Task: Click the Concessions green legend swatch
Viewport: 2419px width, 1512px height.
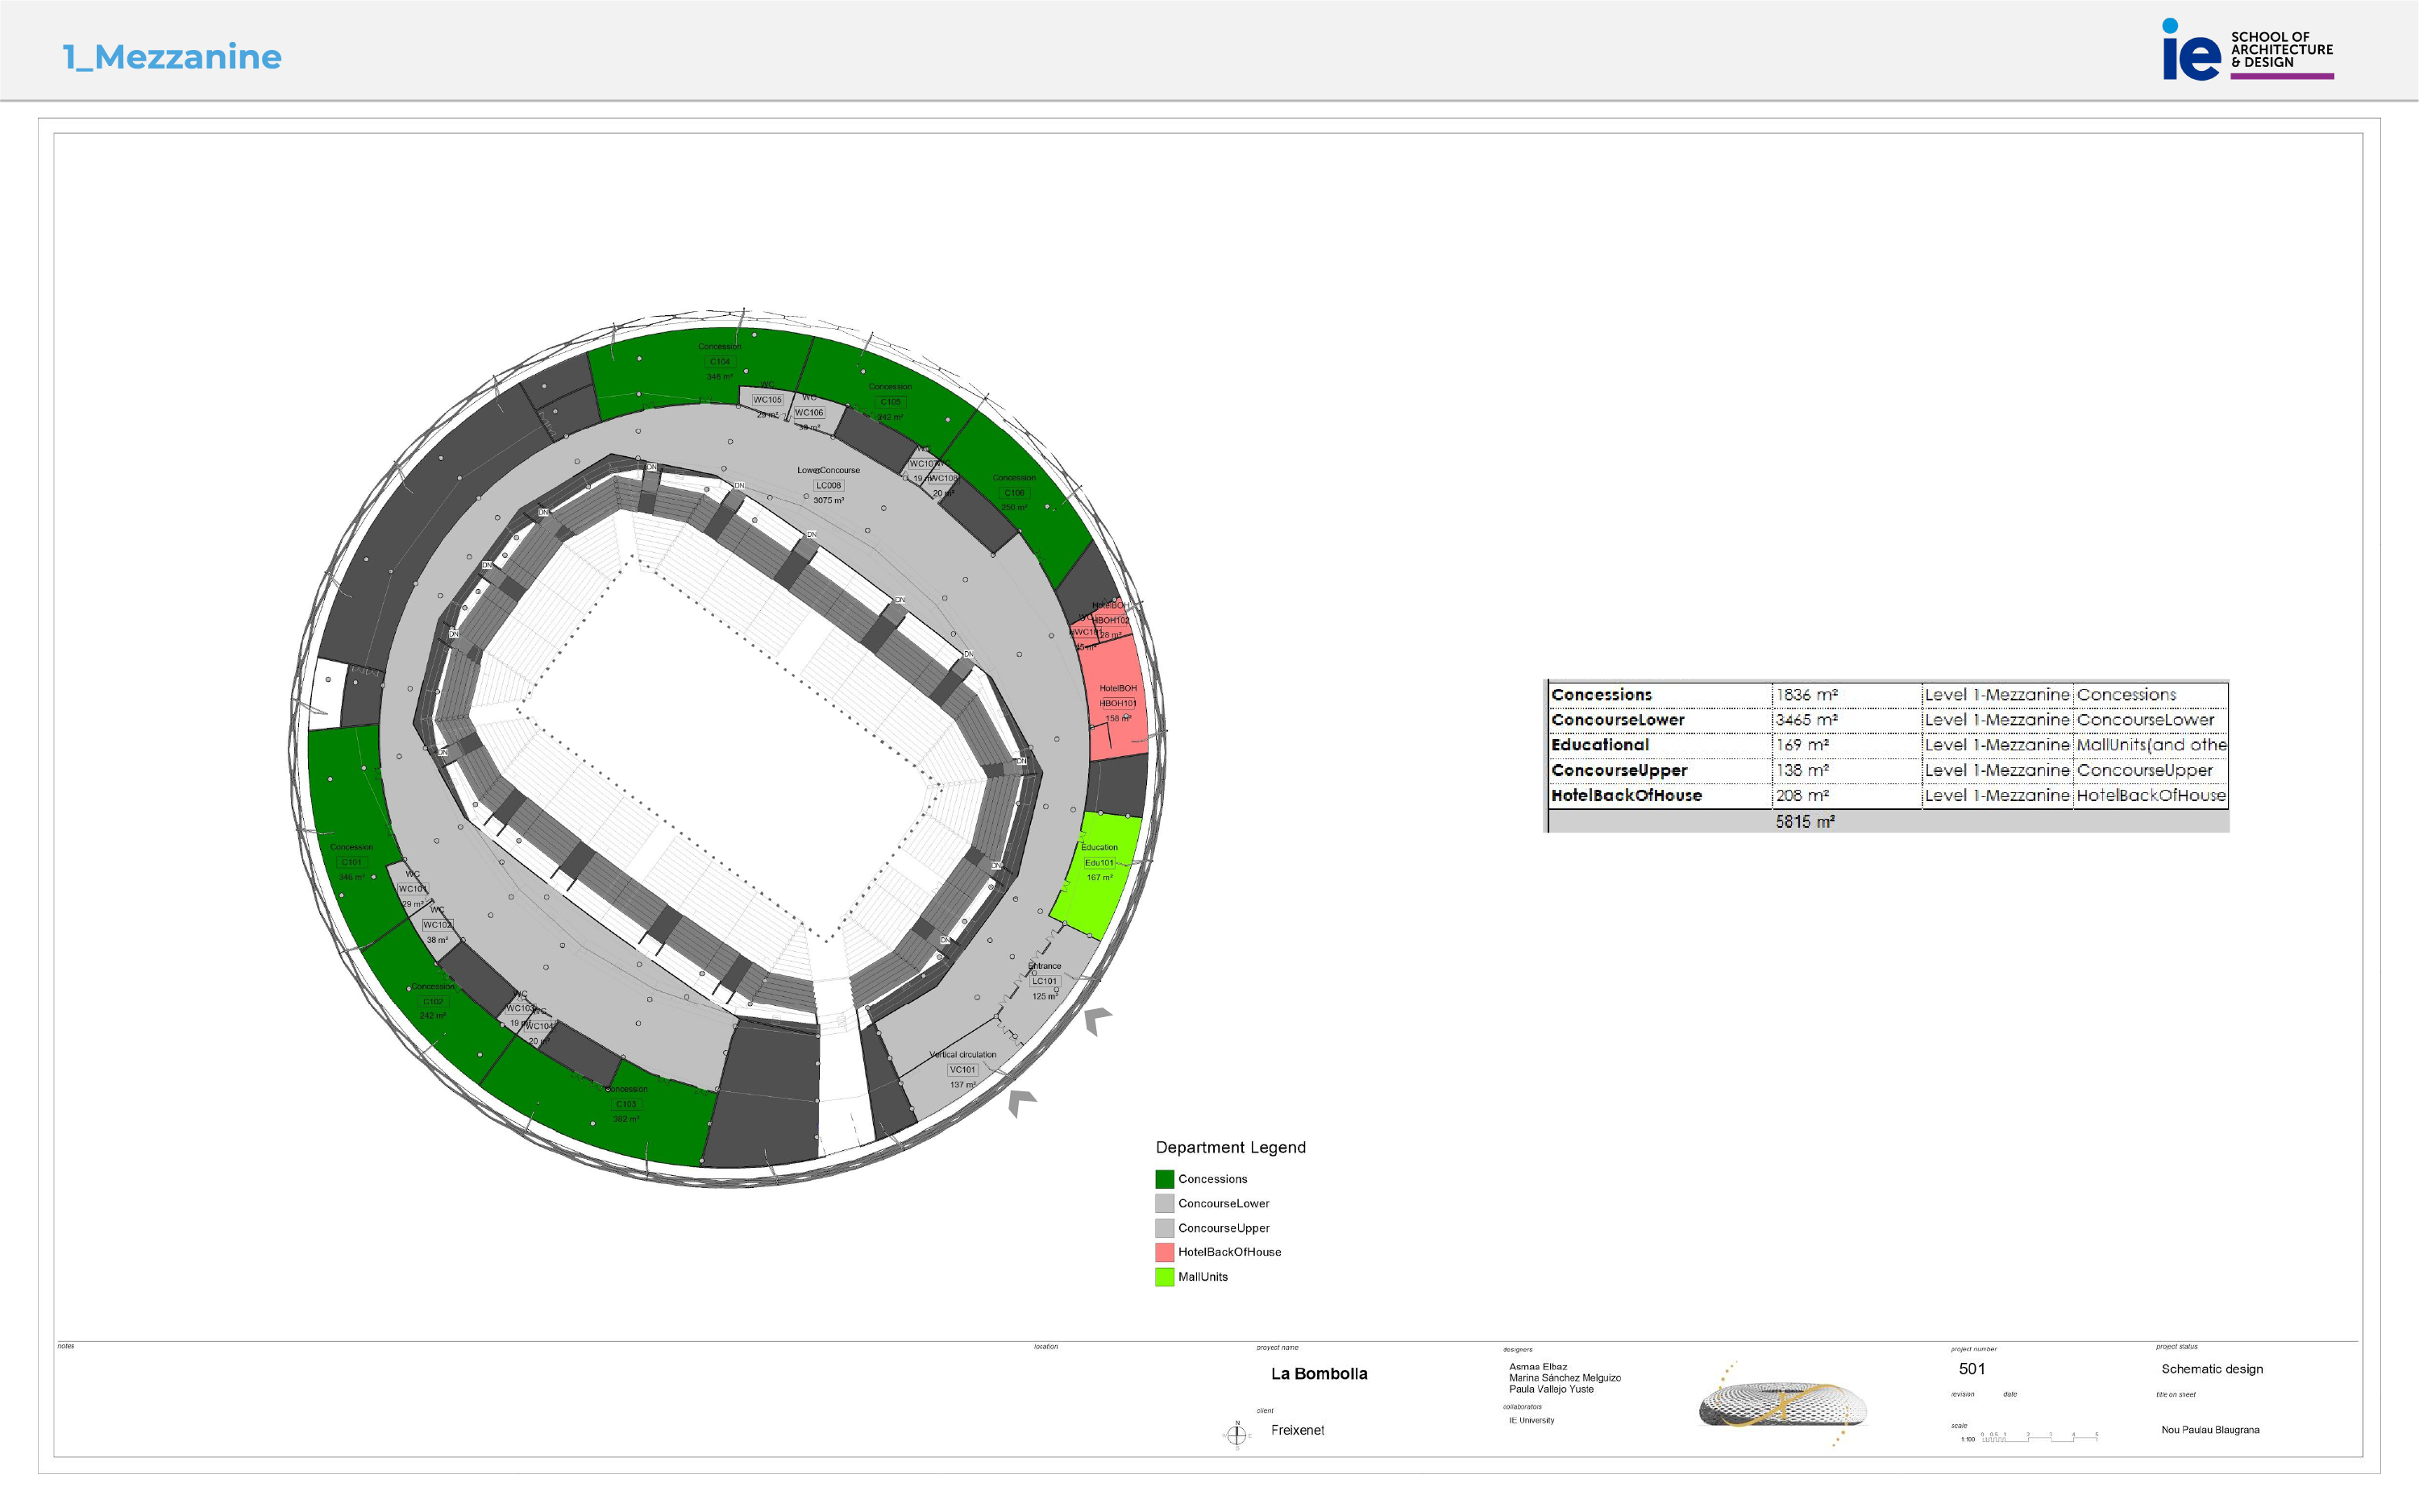Action: (1164, 1179)
